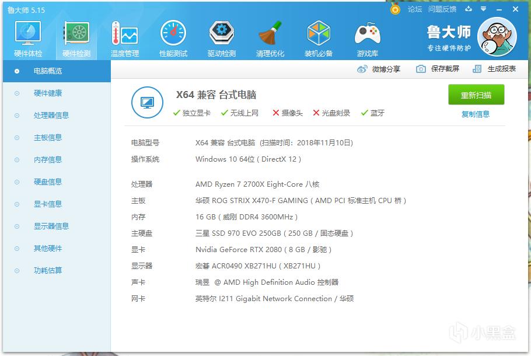The height and width of the screenshot is (356, 531).
Task: Click 宏碁 ACR0490 XB271HU monitor text
Action: (236, 266)
